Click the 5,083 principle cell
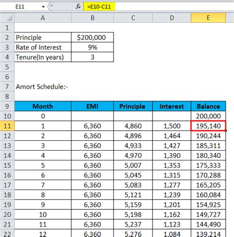Viewport: 234px width, 237px height. click(x=133, y=185)
